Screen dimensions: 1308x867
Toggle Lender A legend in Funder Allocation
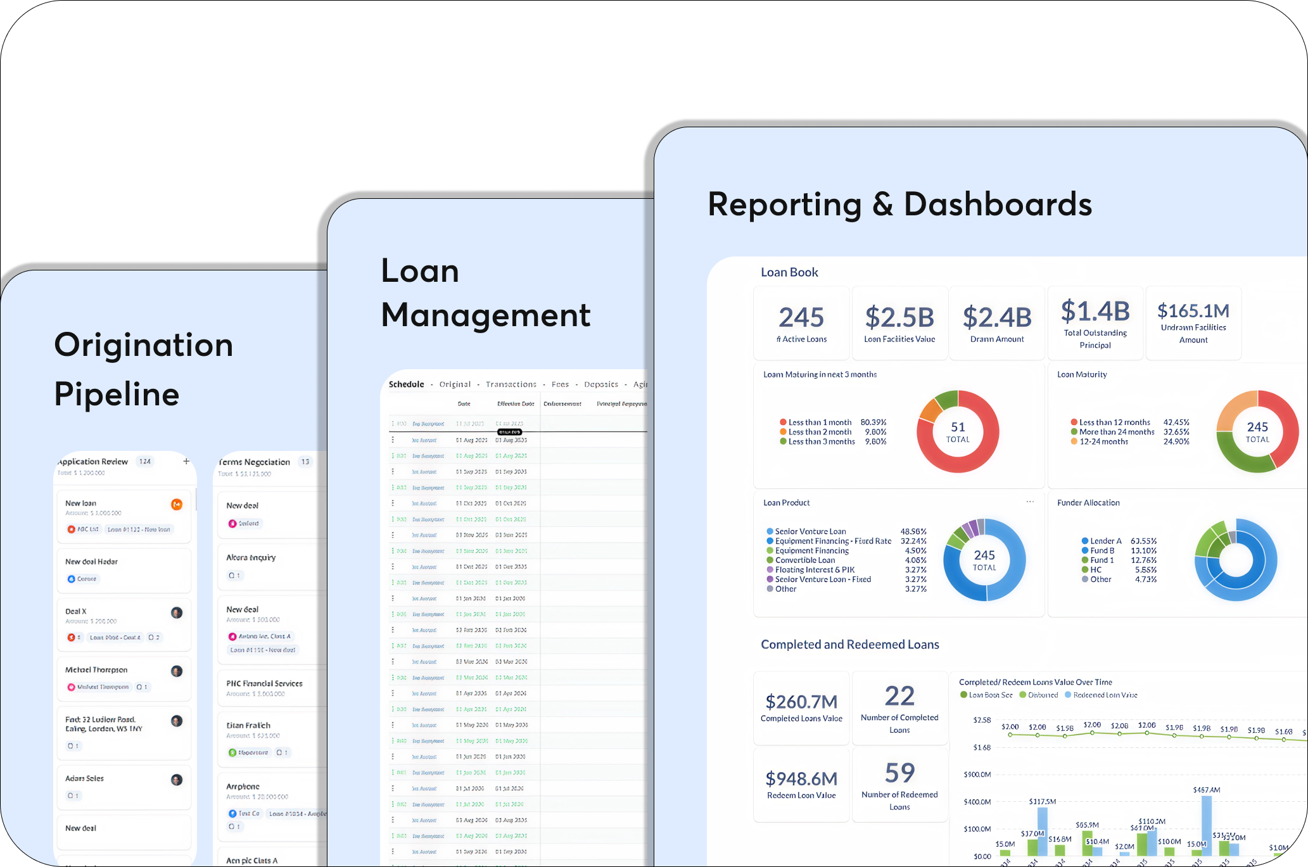point(1102,541)
